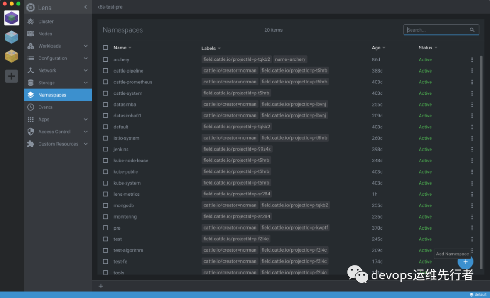
Task: Expand the Workloads submenu chevron
Action: (86, 46)
